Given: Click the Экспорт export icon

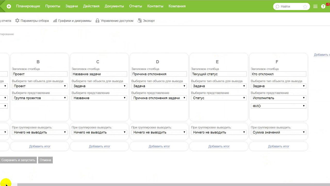Looking at the screenshot, I should [x=139, y=21].
